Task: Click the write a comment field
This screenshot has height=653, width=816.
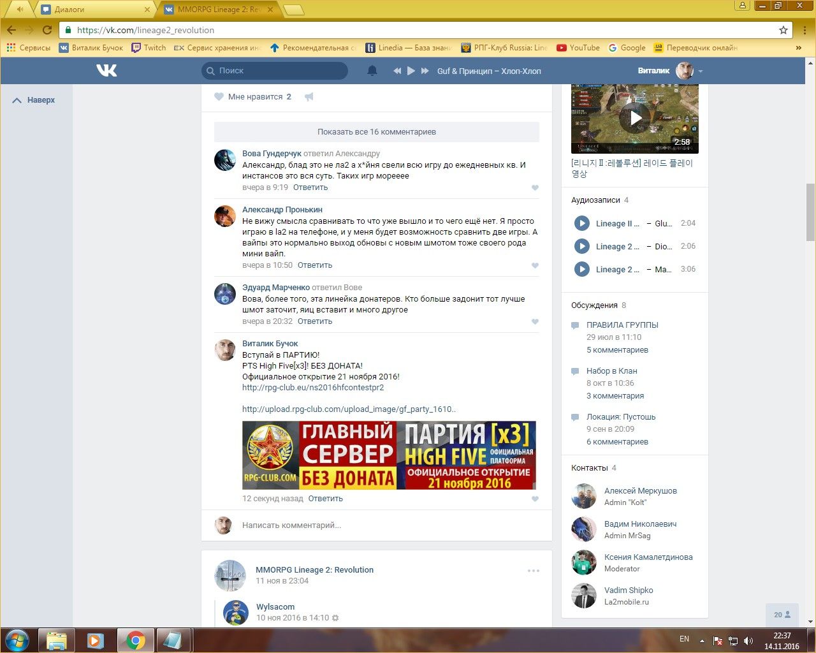Action: [382, 525]
